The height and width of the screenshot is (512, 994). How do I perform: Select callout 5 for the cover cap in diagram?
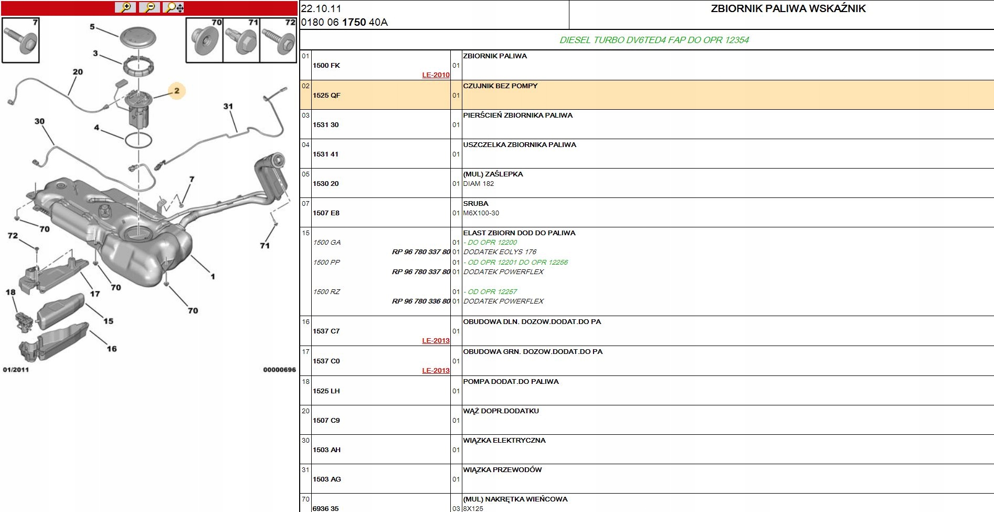(92, 27)
